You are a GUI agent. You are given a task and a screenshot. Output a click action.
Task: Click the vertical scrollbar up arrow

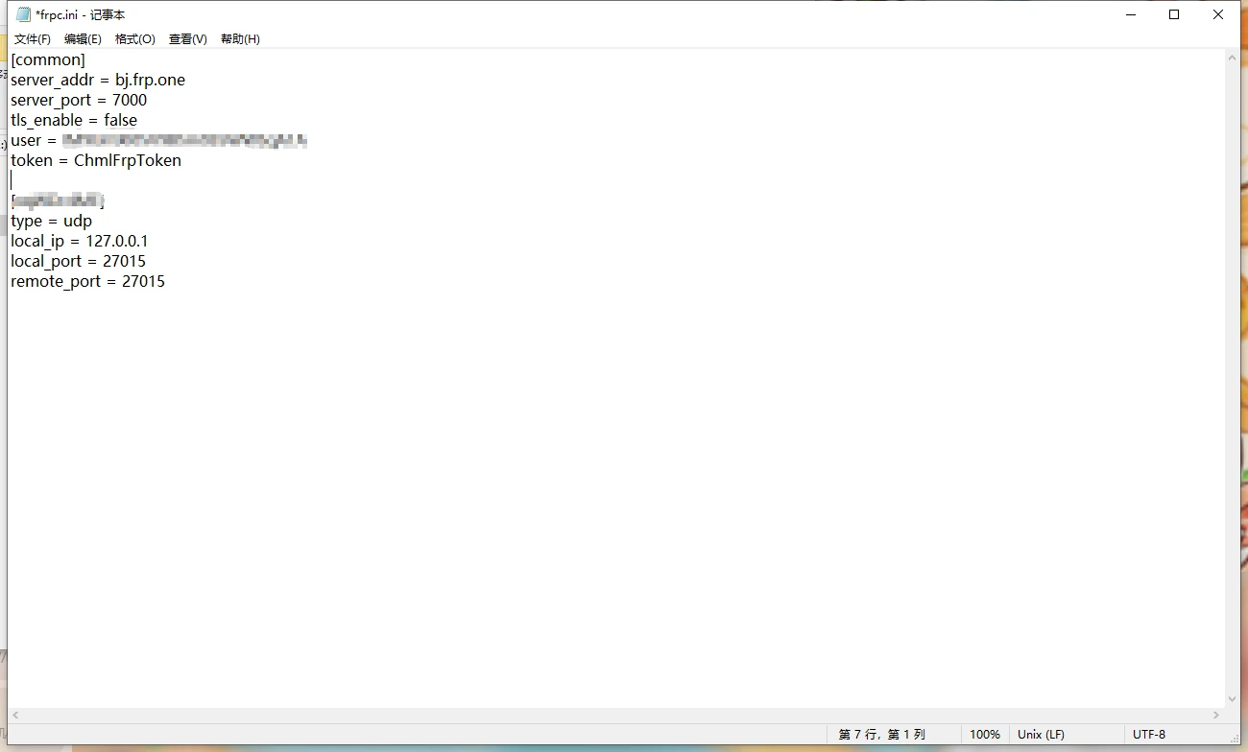[x=1233, y=59]
